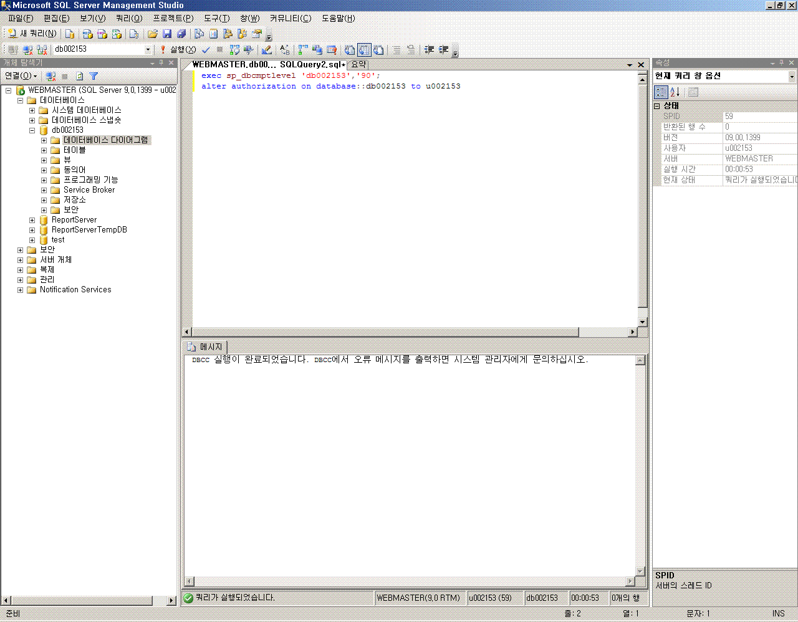Open a new XMLA query
798x622 pixels.
point(117,34)
